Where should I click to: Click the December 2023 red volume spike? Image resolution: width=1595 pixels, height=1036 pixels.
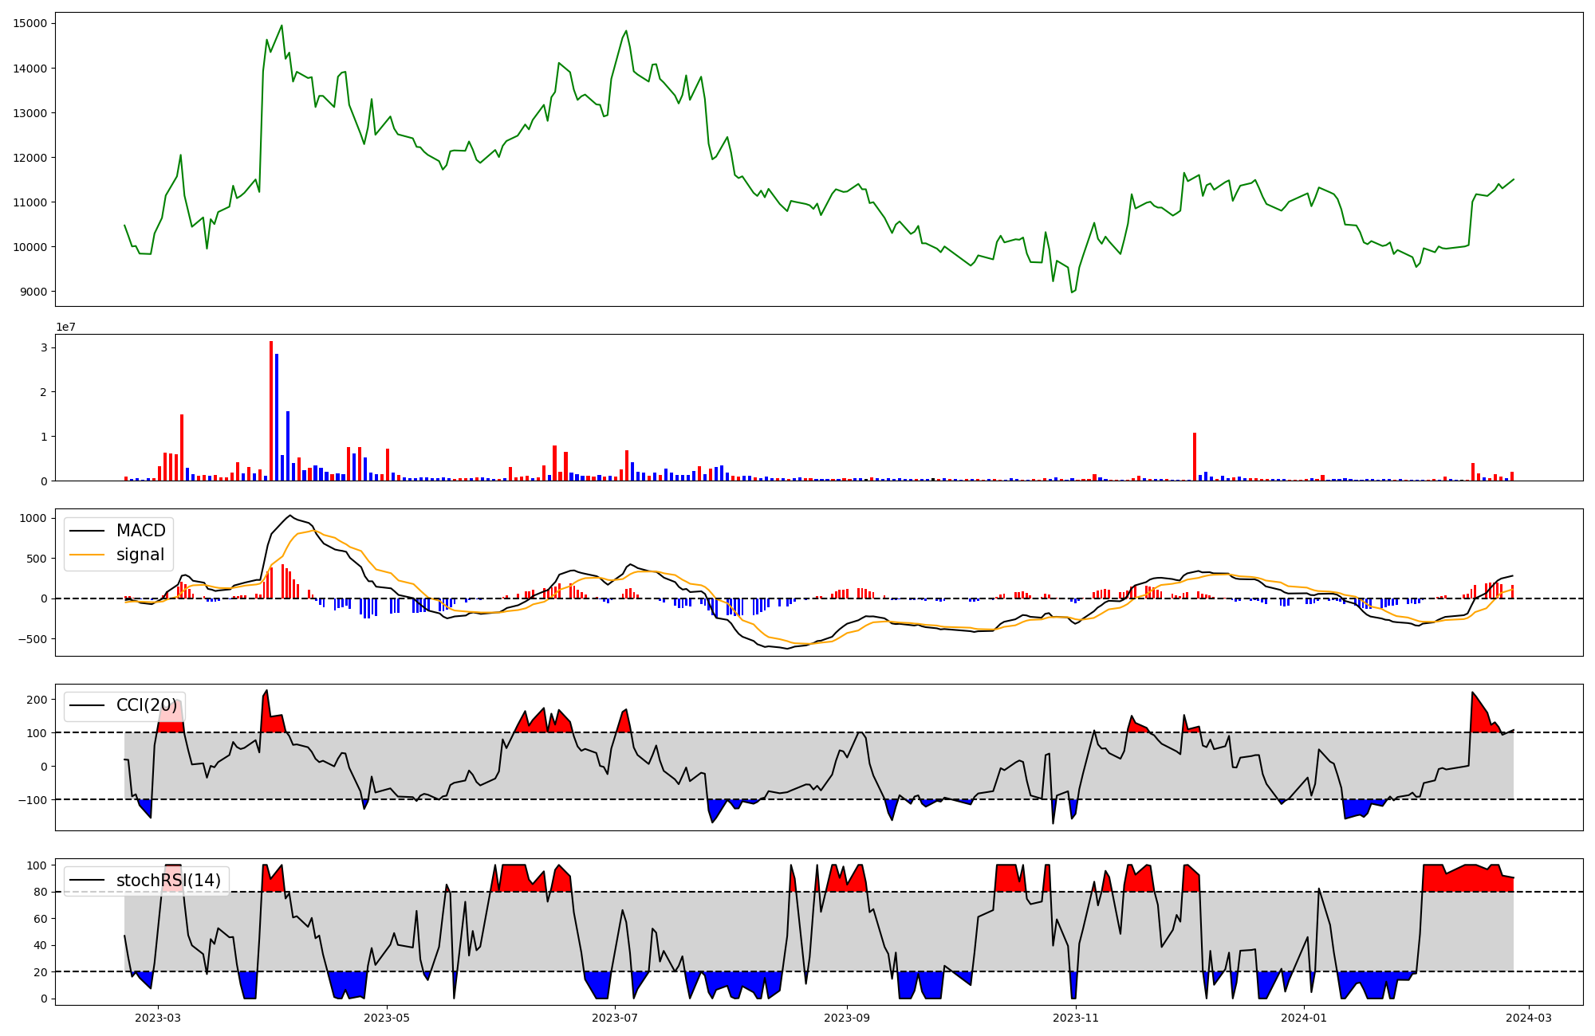[x=1195, y=457]
